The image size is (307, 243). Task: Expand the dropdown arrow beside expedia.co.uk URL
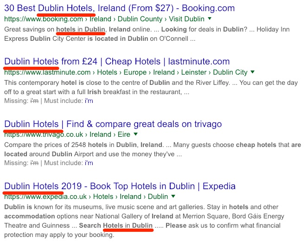point(173,196)
